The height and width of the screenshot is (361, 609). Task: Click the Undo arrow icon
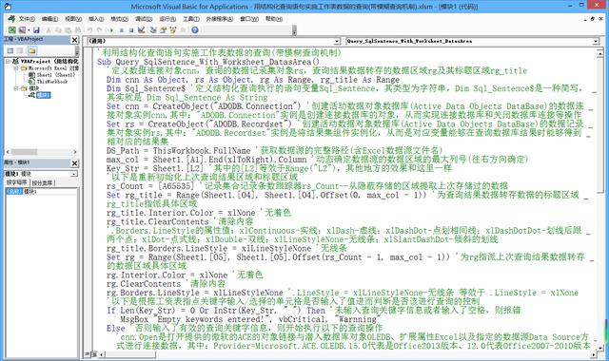click(x=90, y=29)
